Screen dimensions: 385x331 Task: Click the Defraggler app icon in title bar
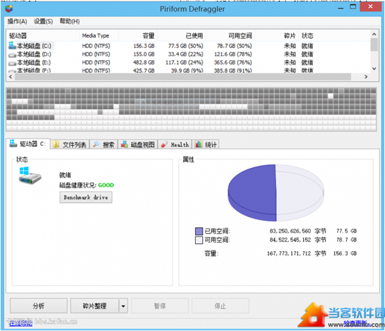pos(9,9)
